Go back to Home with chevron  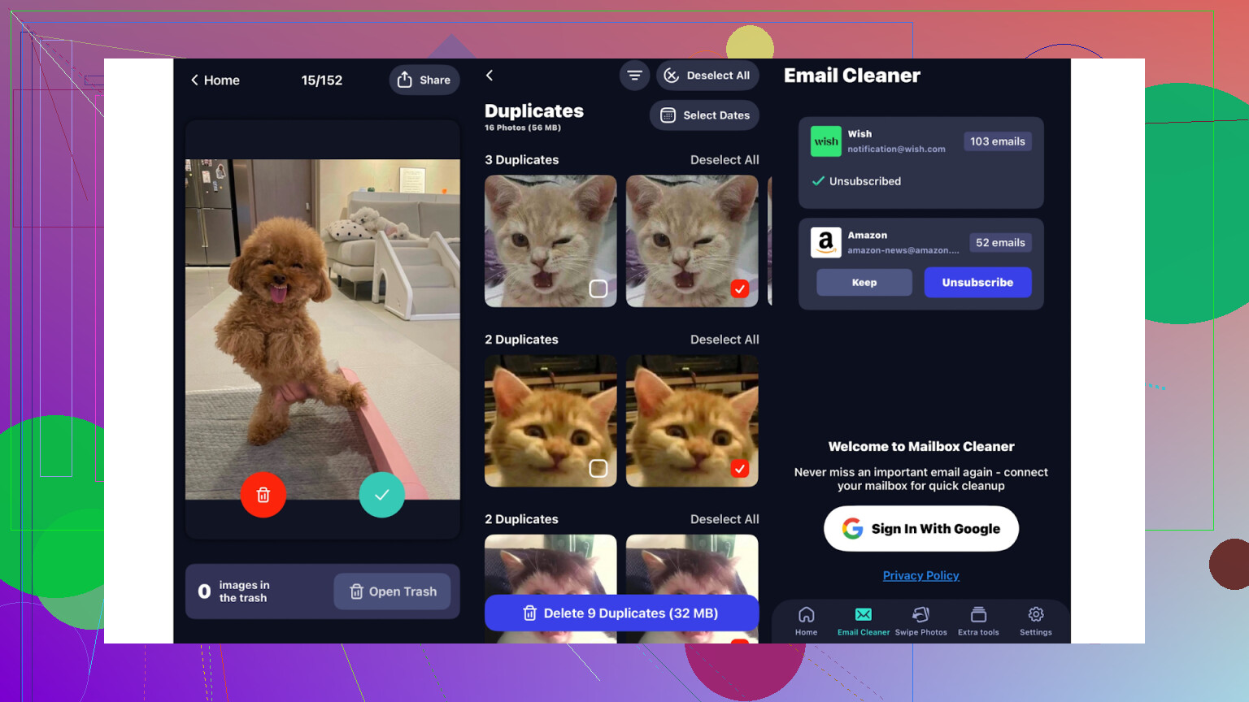[215, 80]
